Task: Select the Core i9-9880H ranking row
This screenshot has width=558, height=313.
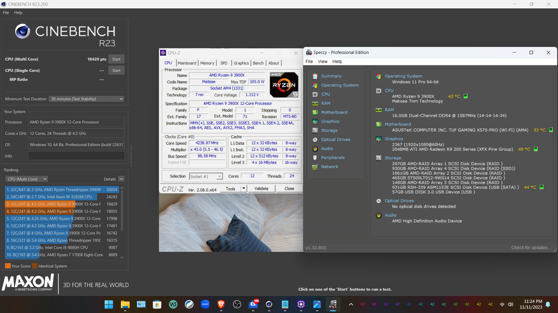Action: pyautogui.click(x=62, y=248)
